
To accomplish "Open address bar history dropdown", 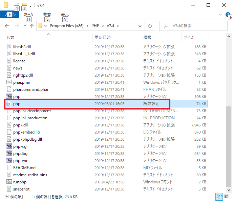I will 140,26.
